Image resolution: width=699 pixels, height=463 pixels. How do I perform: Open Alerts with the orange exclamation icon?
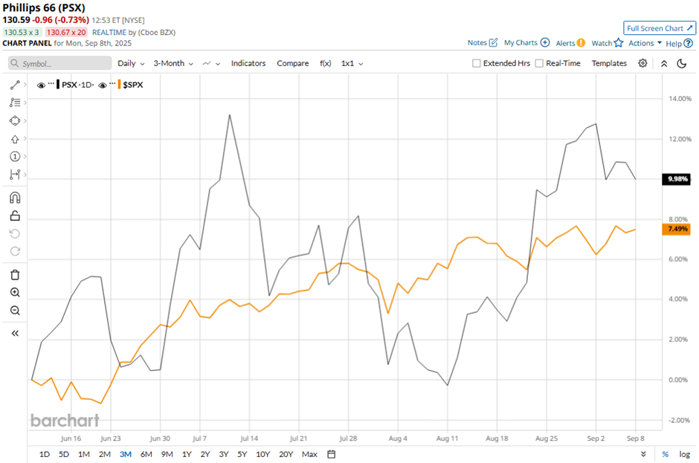coord(581,43)
